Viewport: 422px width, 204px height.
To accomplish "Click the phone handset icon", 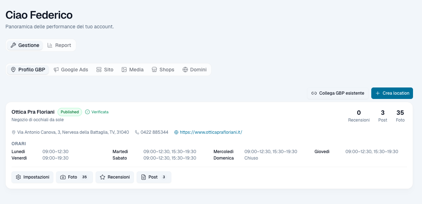I will click(137, 132).
